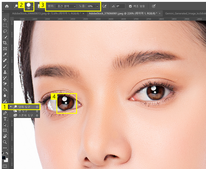Screen dimensions: 206x169
Task: Select the Quick Selection tool
Action: click(5, 37)
